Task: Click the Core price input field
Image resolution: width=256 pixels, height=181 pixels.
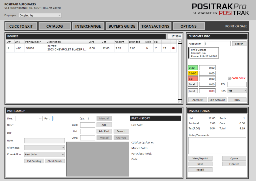Action: click(x=87, y=138)
